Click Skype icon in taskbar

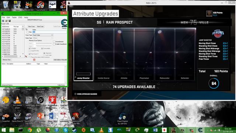click(x=66, y=130)
